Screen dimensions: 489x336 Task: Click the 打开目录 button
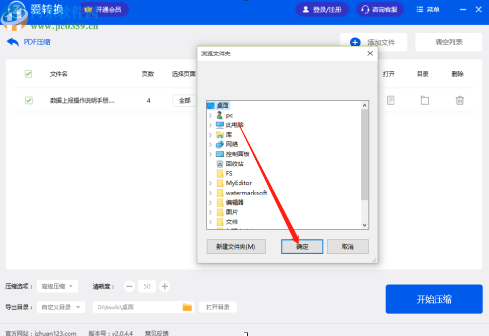coord(218,307)
